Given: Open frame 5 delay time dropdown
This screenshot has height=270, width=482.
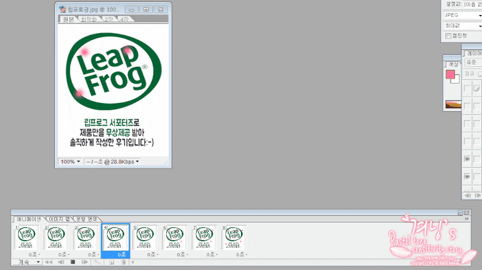Looking at the screenshot, I should tap(152, 254).
